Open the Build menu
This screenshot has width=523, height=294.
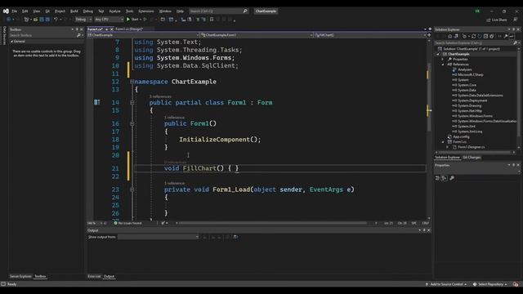74,11
